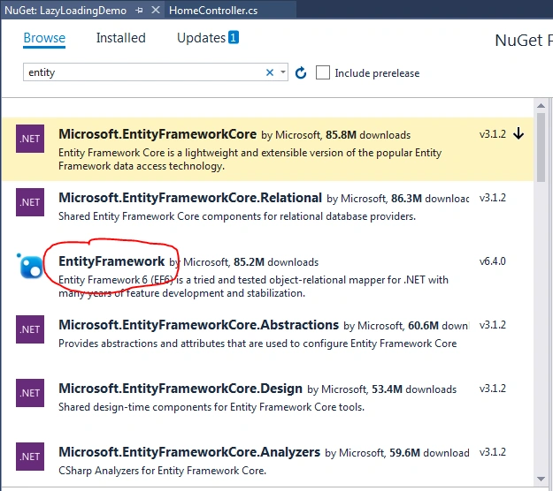This screenshot has width=553, height=491.
Task: Click the scrollbar down arrow
Action: click(541, 479)
